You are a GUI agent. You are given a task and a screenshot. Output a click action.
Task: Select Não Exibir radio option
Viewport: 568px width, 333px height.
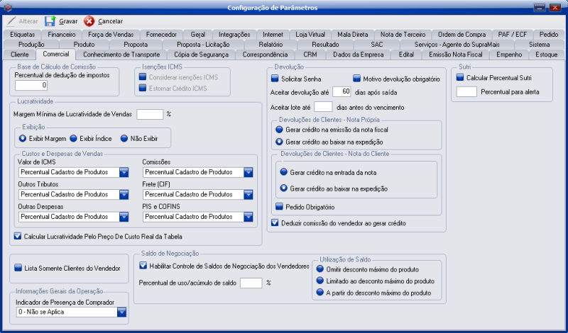coord(124,138)
